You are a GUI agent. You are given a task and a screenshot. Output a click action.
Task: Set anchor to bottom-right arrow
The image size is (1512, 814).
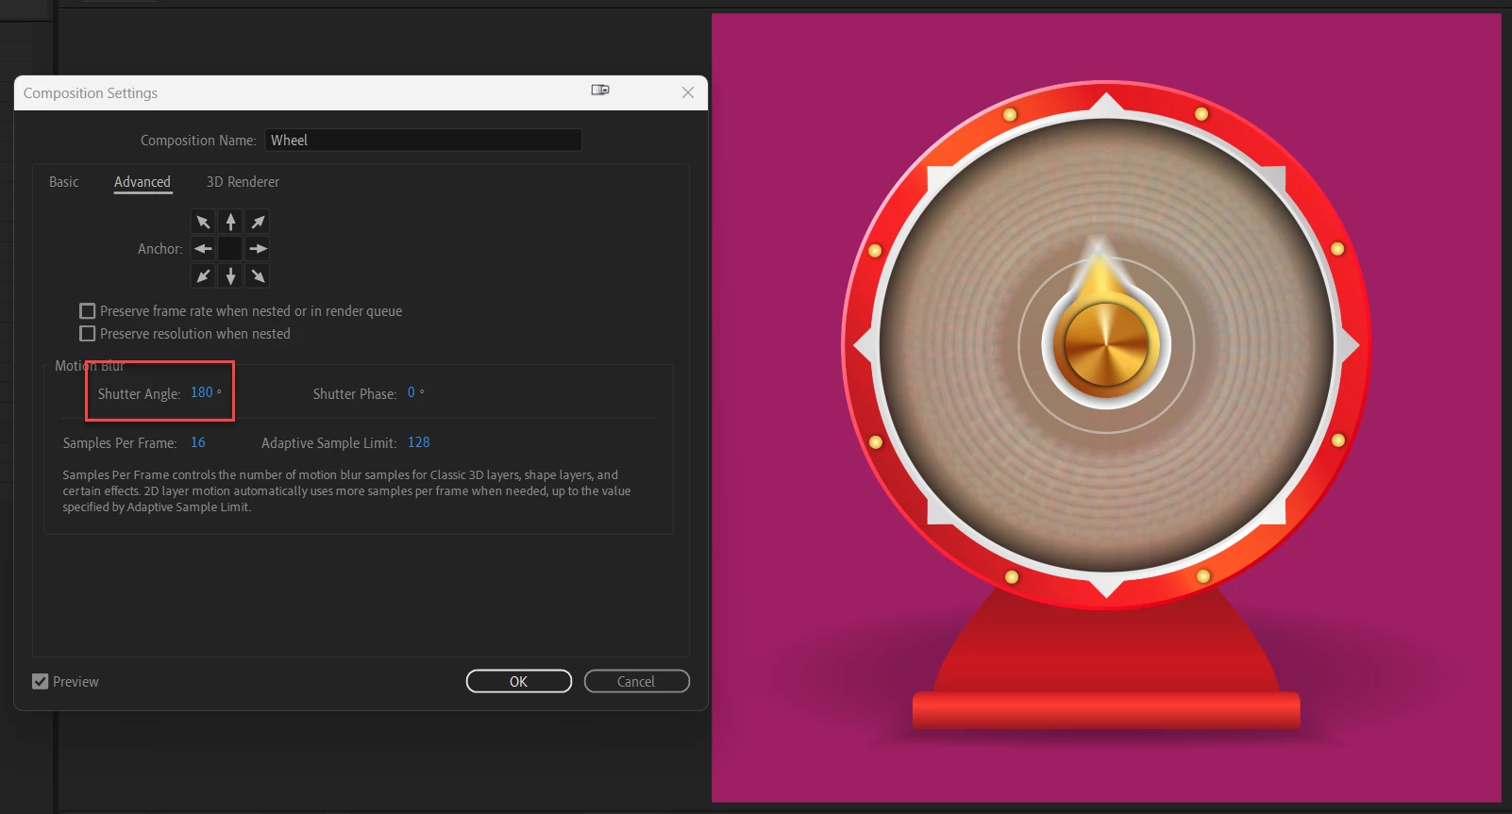pyautogui.click(x=258, y=276)
